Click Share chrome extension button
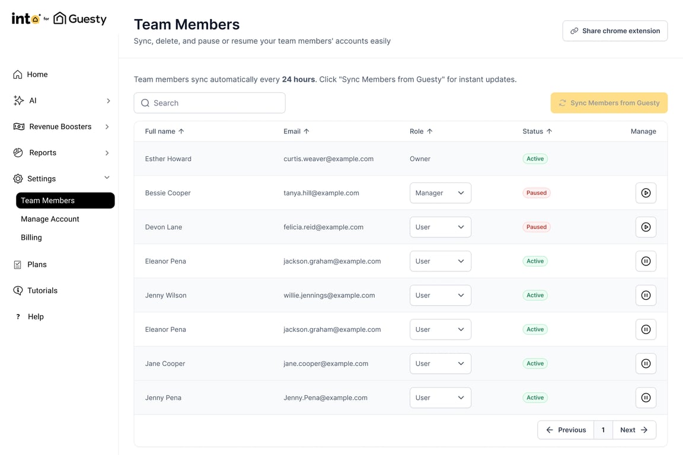The width and height of the screenshot is (683, 455). click(615, 31)
